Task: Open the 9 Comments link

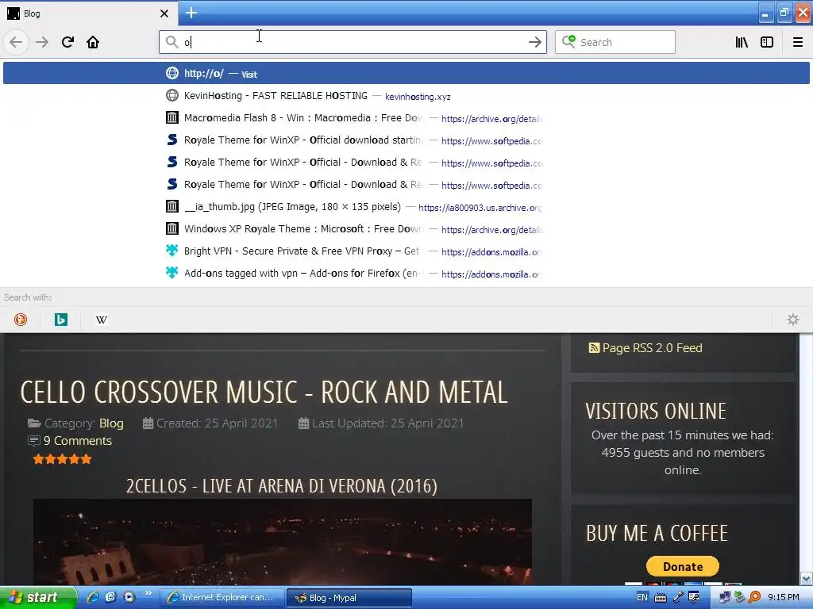Action: [x=78, y=441]
